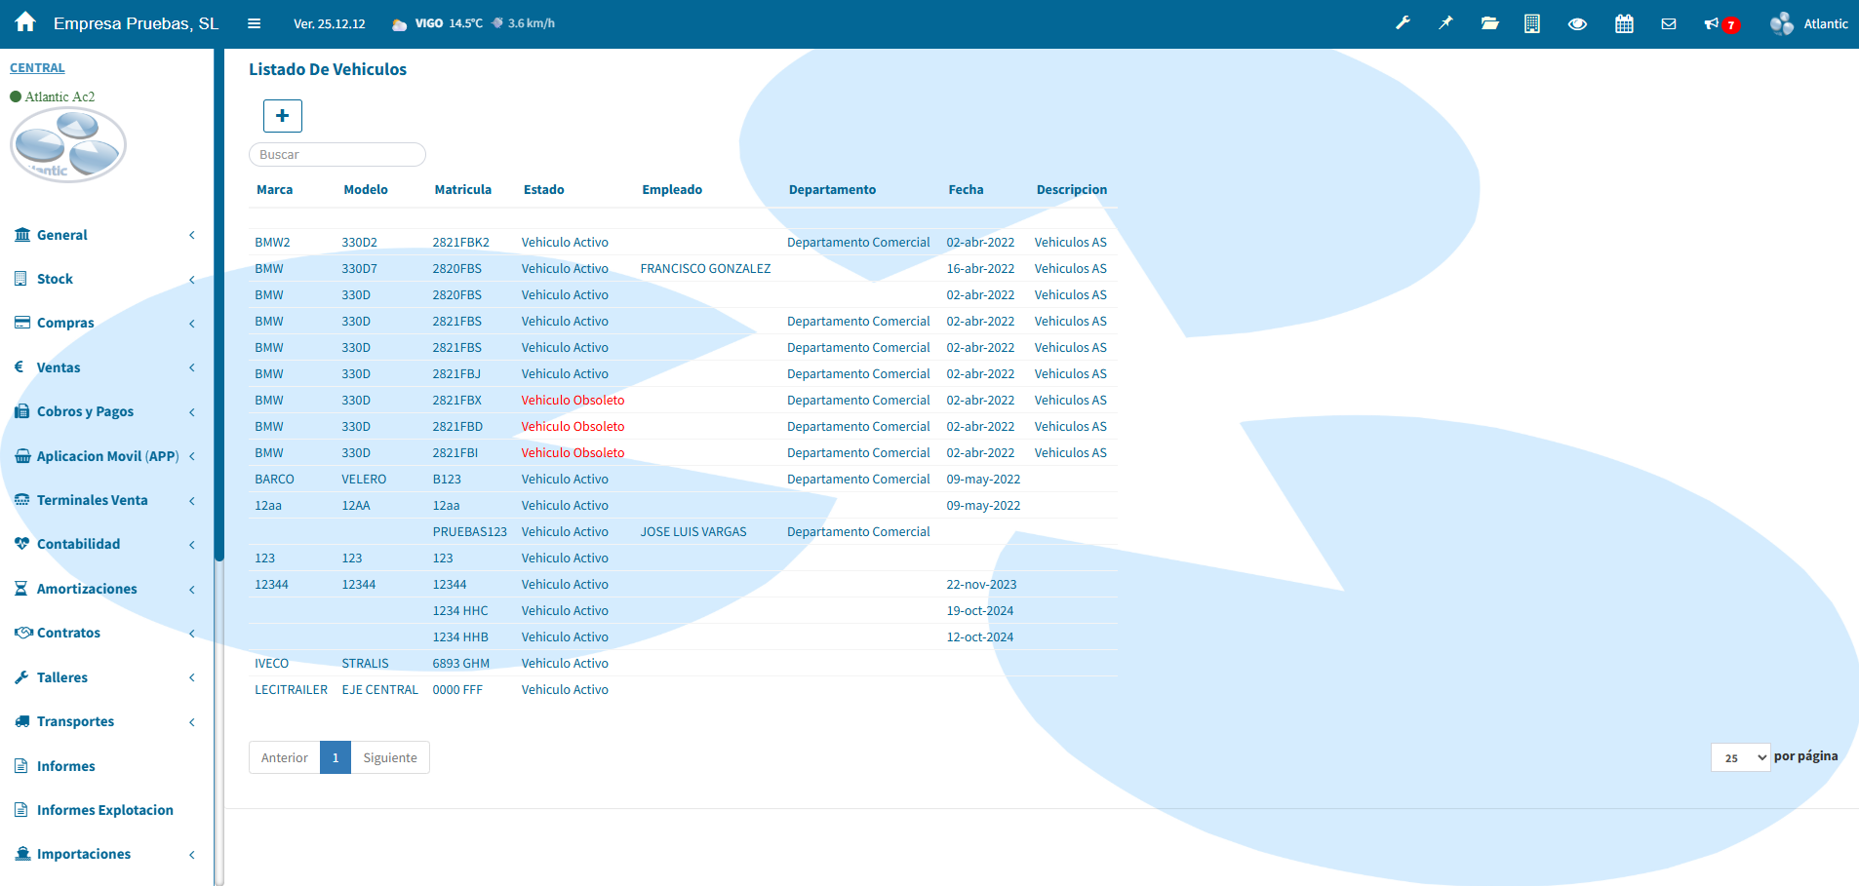Sort table by Matricula column header

click(x=462, y=190)
